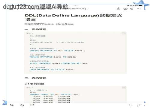Viewport: 150px width, 108px height.
Task: Open the clock history icon
Action: tap(132, 9)
